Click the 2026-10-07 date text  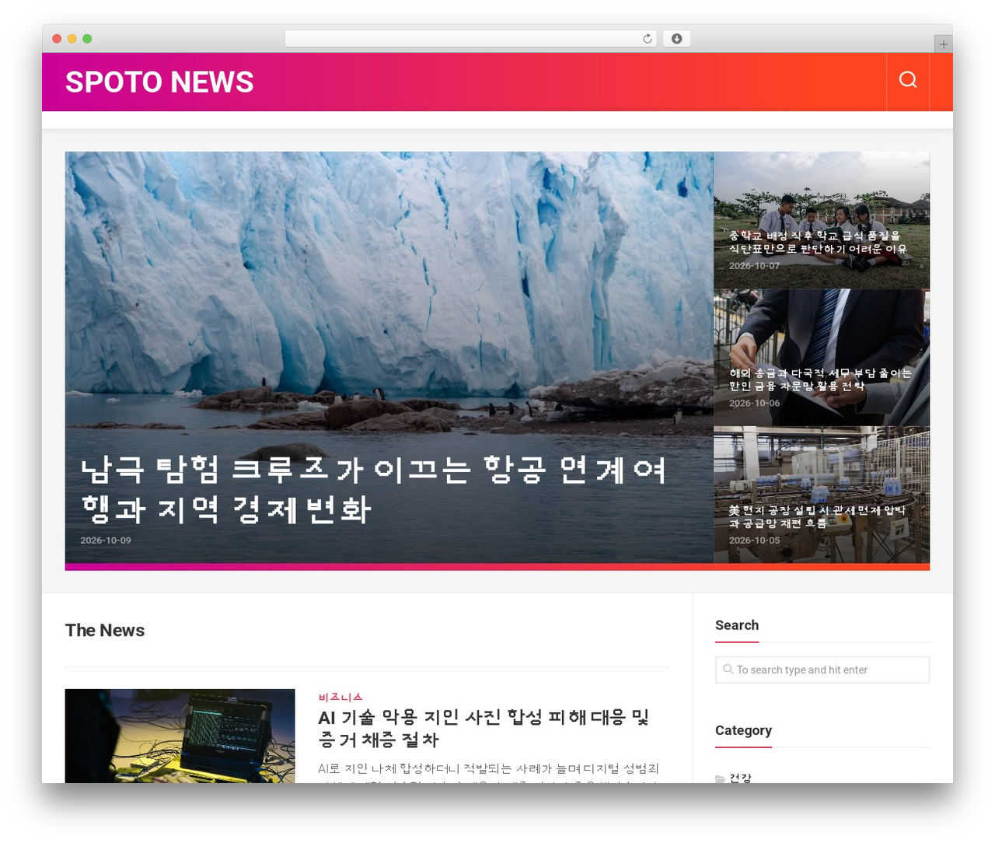tap(754, 266)
